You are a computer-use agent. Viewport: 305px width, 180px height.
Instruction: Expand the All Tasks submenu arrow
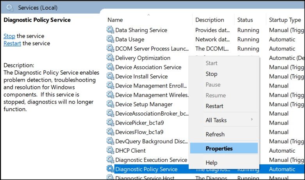pos(251,120)
